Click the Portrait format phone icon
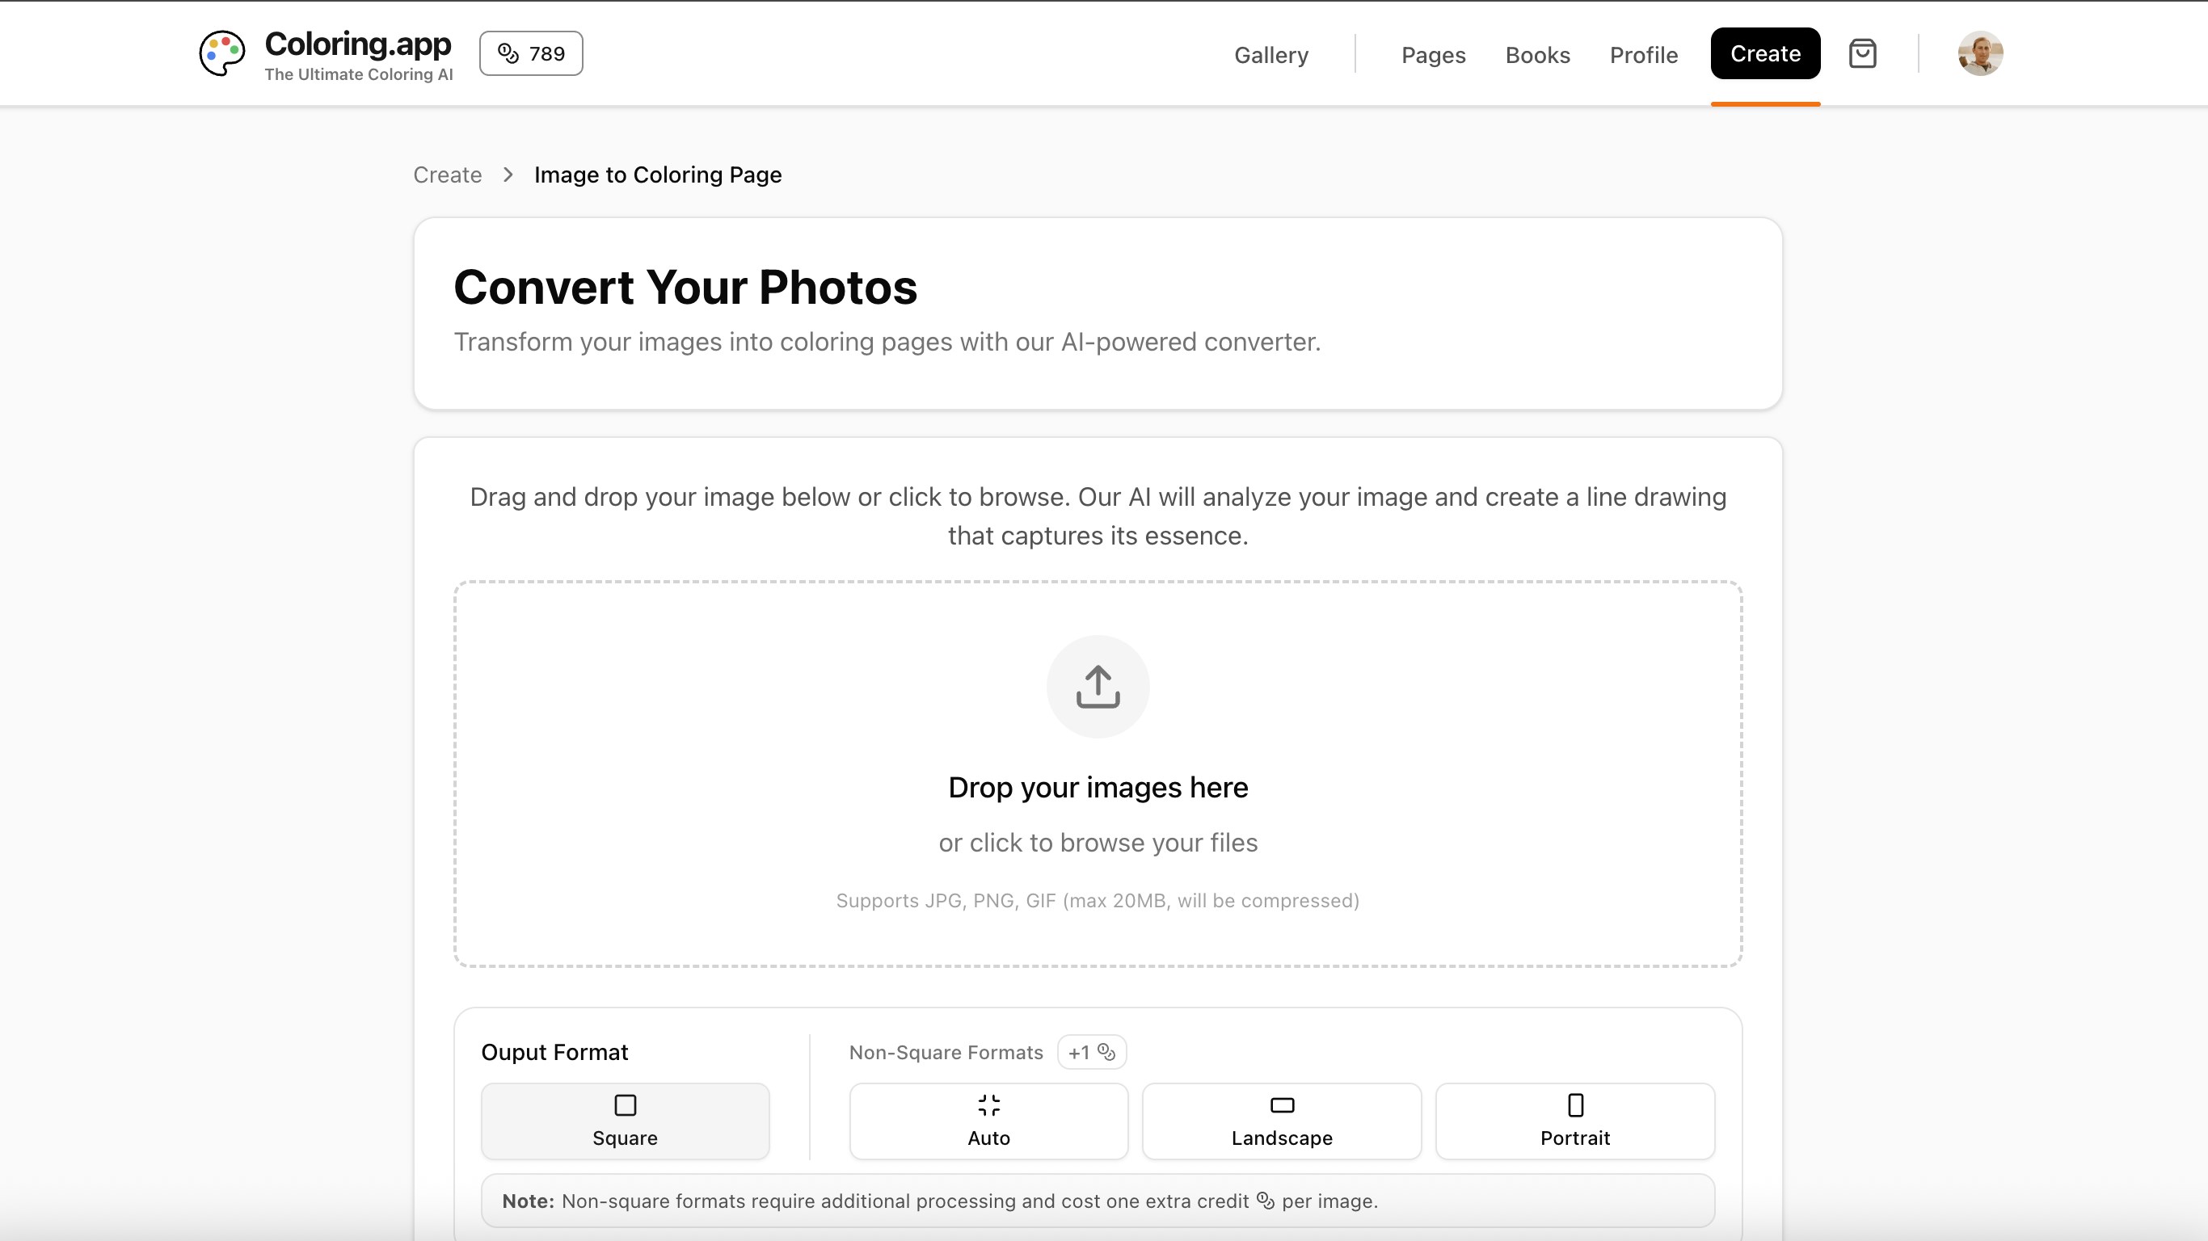The height and width of the screenshot is (1241, 2208). (x=1574, y=1104)
